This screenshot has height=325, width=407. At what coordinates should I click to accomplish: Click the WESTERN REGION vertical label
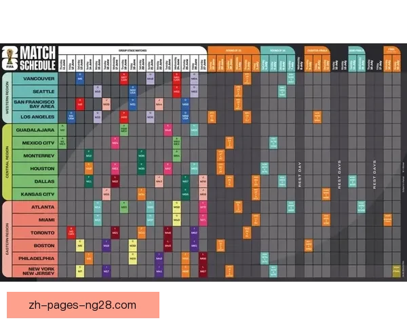tap(7, 97)
